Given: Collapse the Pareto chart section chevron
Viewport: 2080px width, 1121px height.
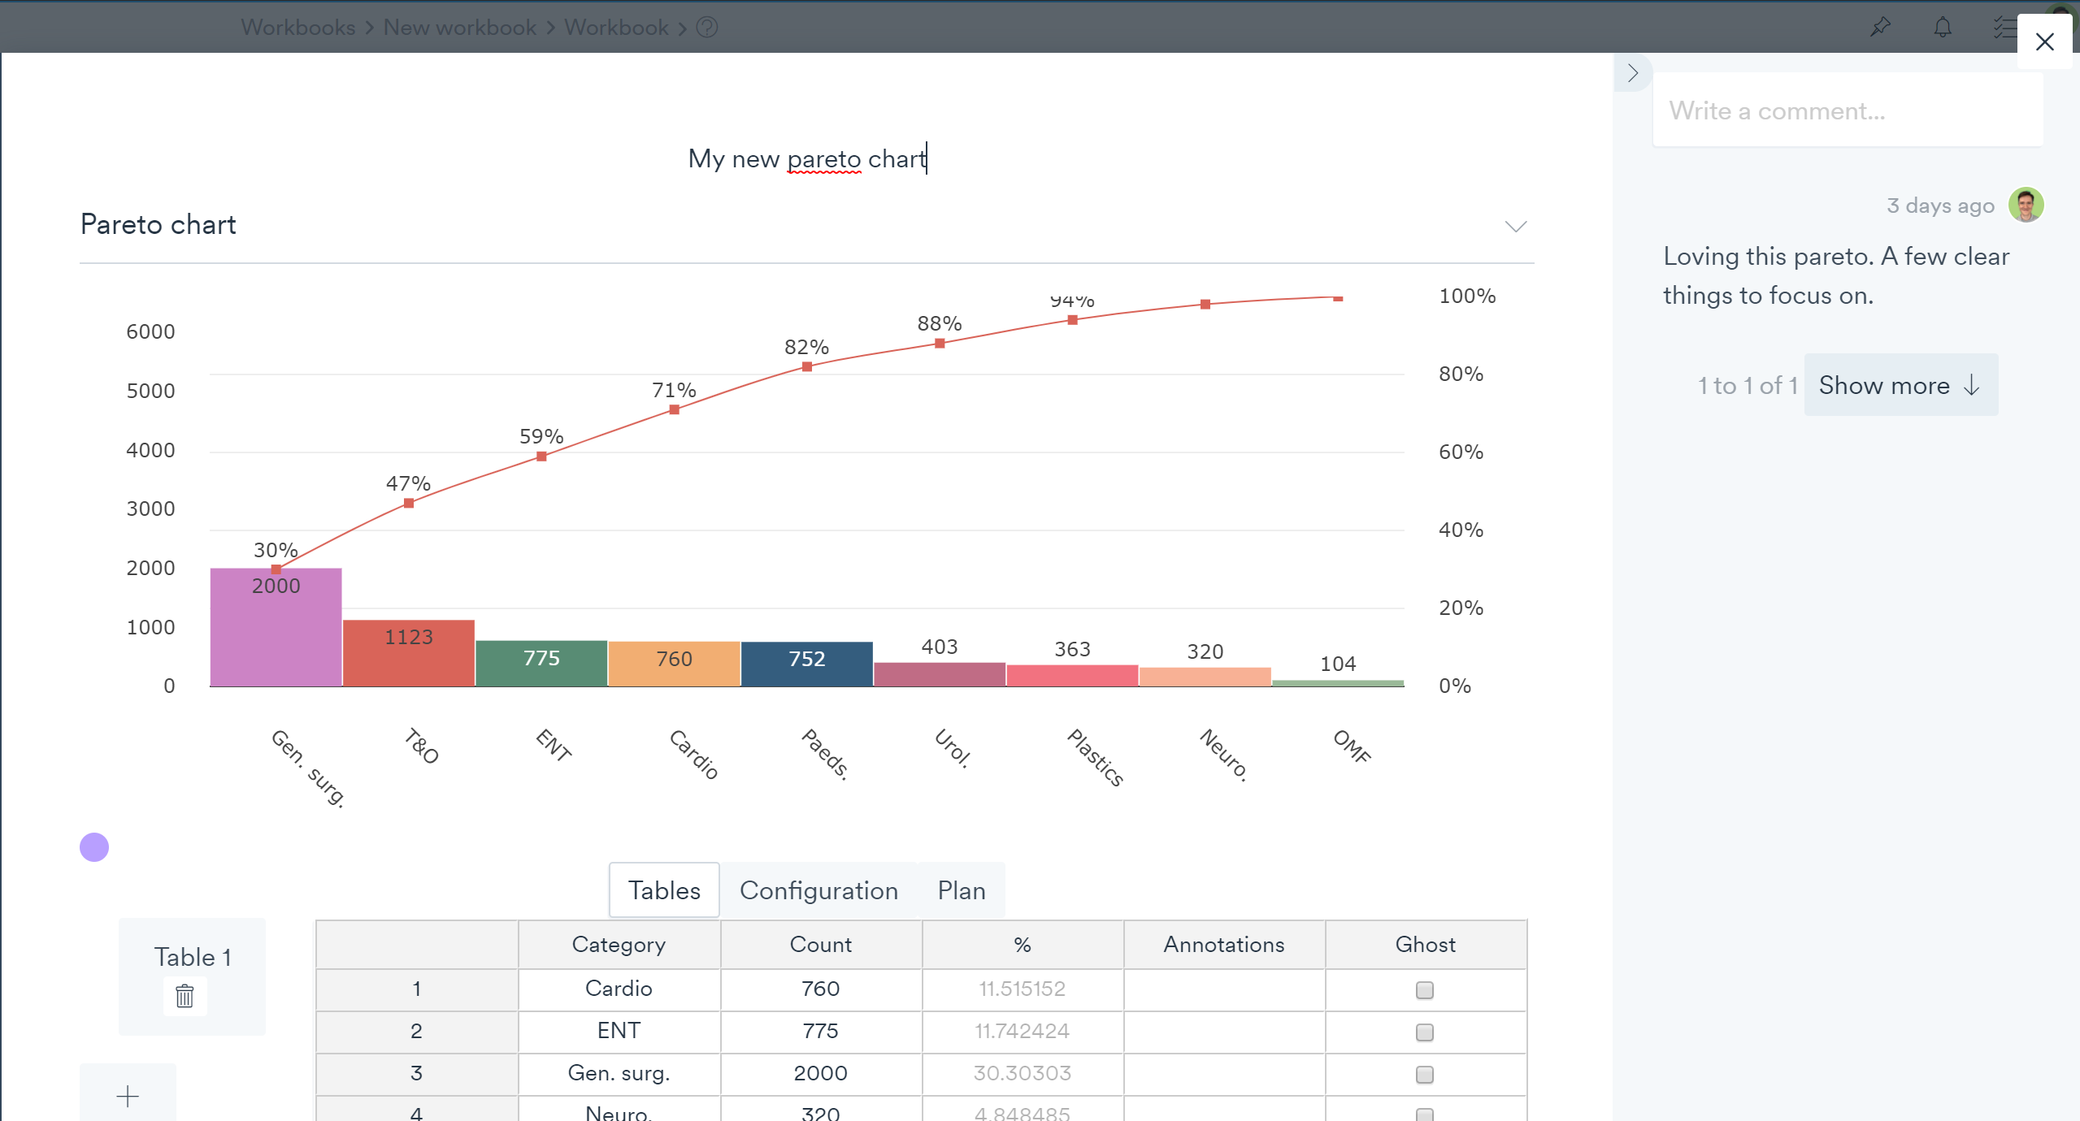Looking at the screenshot, I should coord(1515,226).
